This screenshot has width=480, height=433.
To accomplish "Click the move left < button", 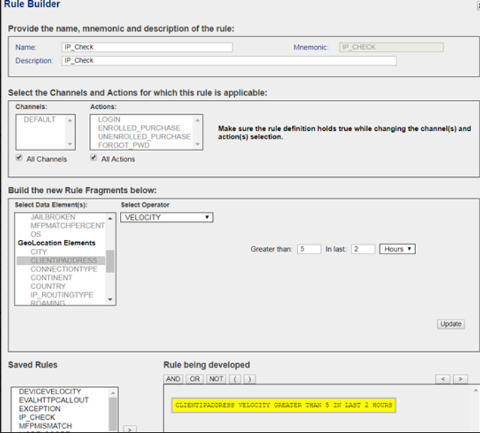I will point(443,379).
